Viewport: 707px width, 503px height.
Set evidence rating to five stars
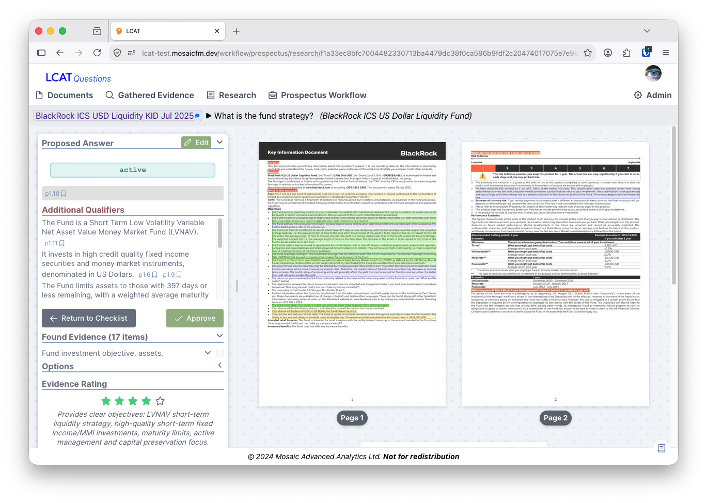coord(160,401)
